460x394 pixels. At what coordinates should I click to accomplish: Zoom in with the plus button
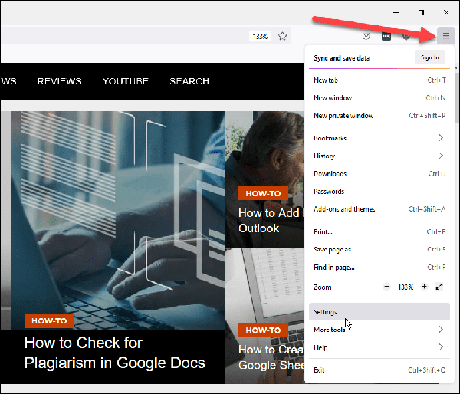(424, 287)
